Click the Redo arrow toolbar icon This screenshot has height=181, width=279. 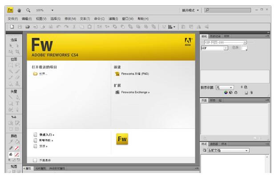[x=66, y=27]
